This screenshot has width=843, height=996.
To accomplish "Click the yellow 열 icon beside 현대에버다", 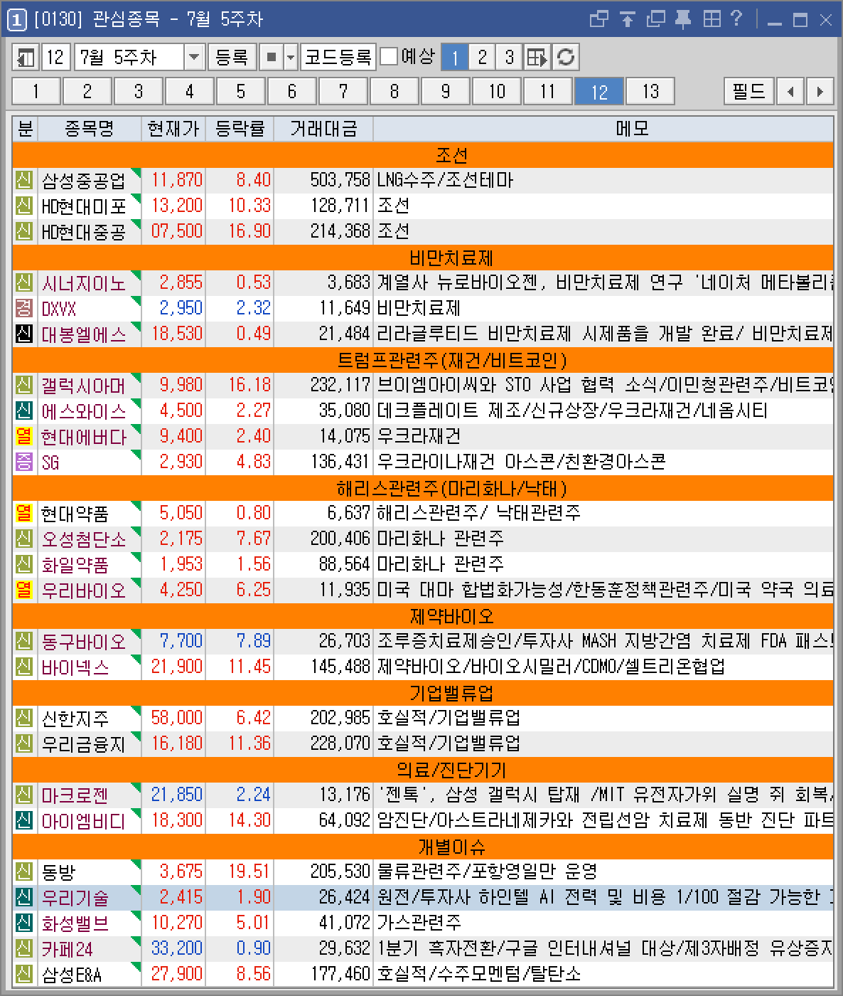I will pyautogui.click(x=24, y=437).
